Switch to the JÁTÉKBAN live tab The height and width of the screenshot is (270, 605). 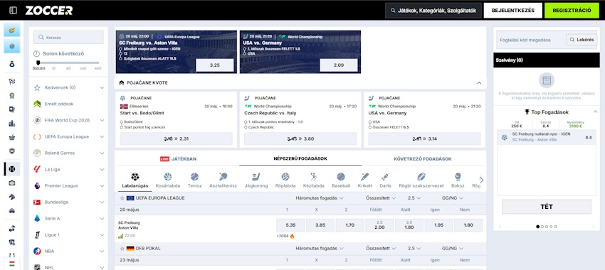pyautogui.click(x=178, y=158)
